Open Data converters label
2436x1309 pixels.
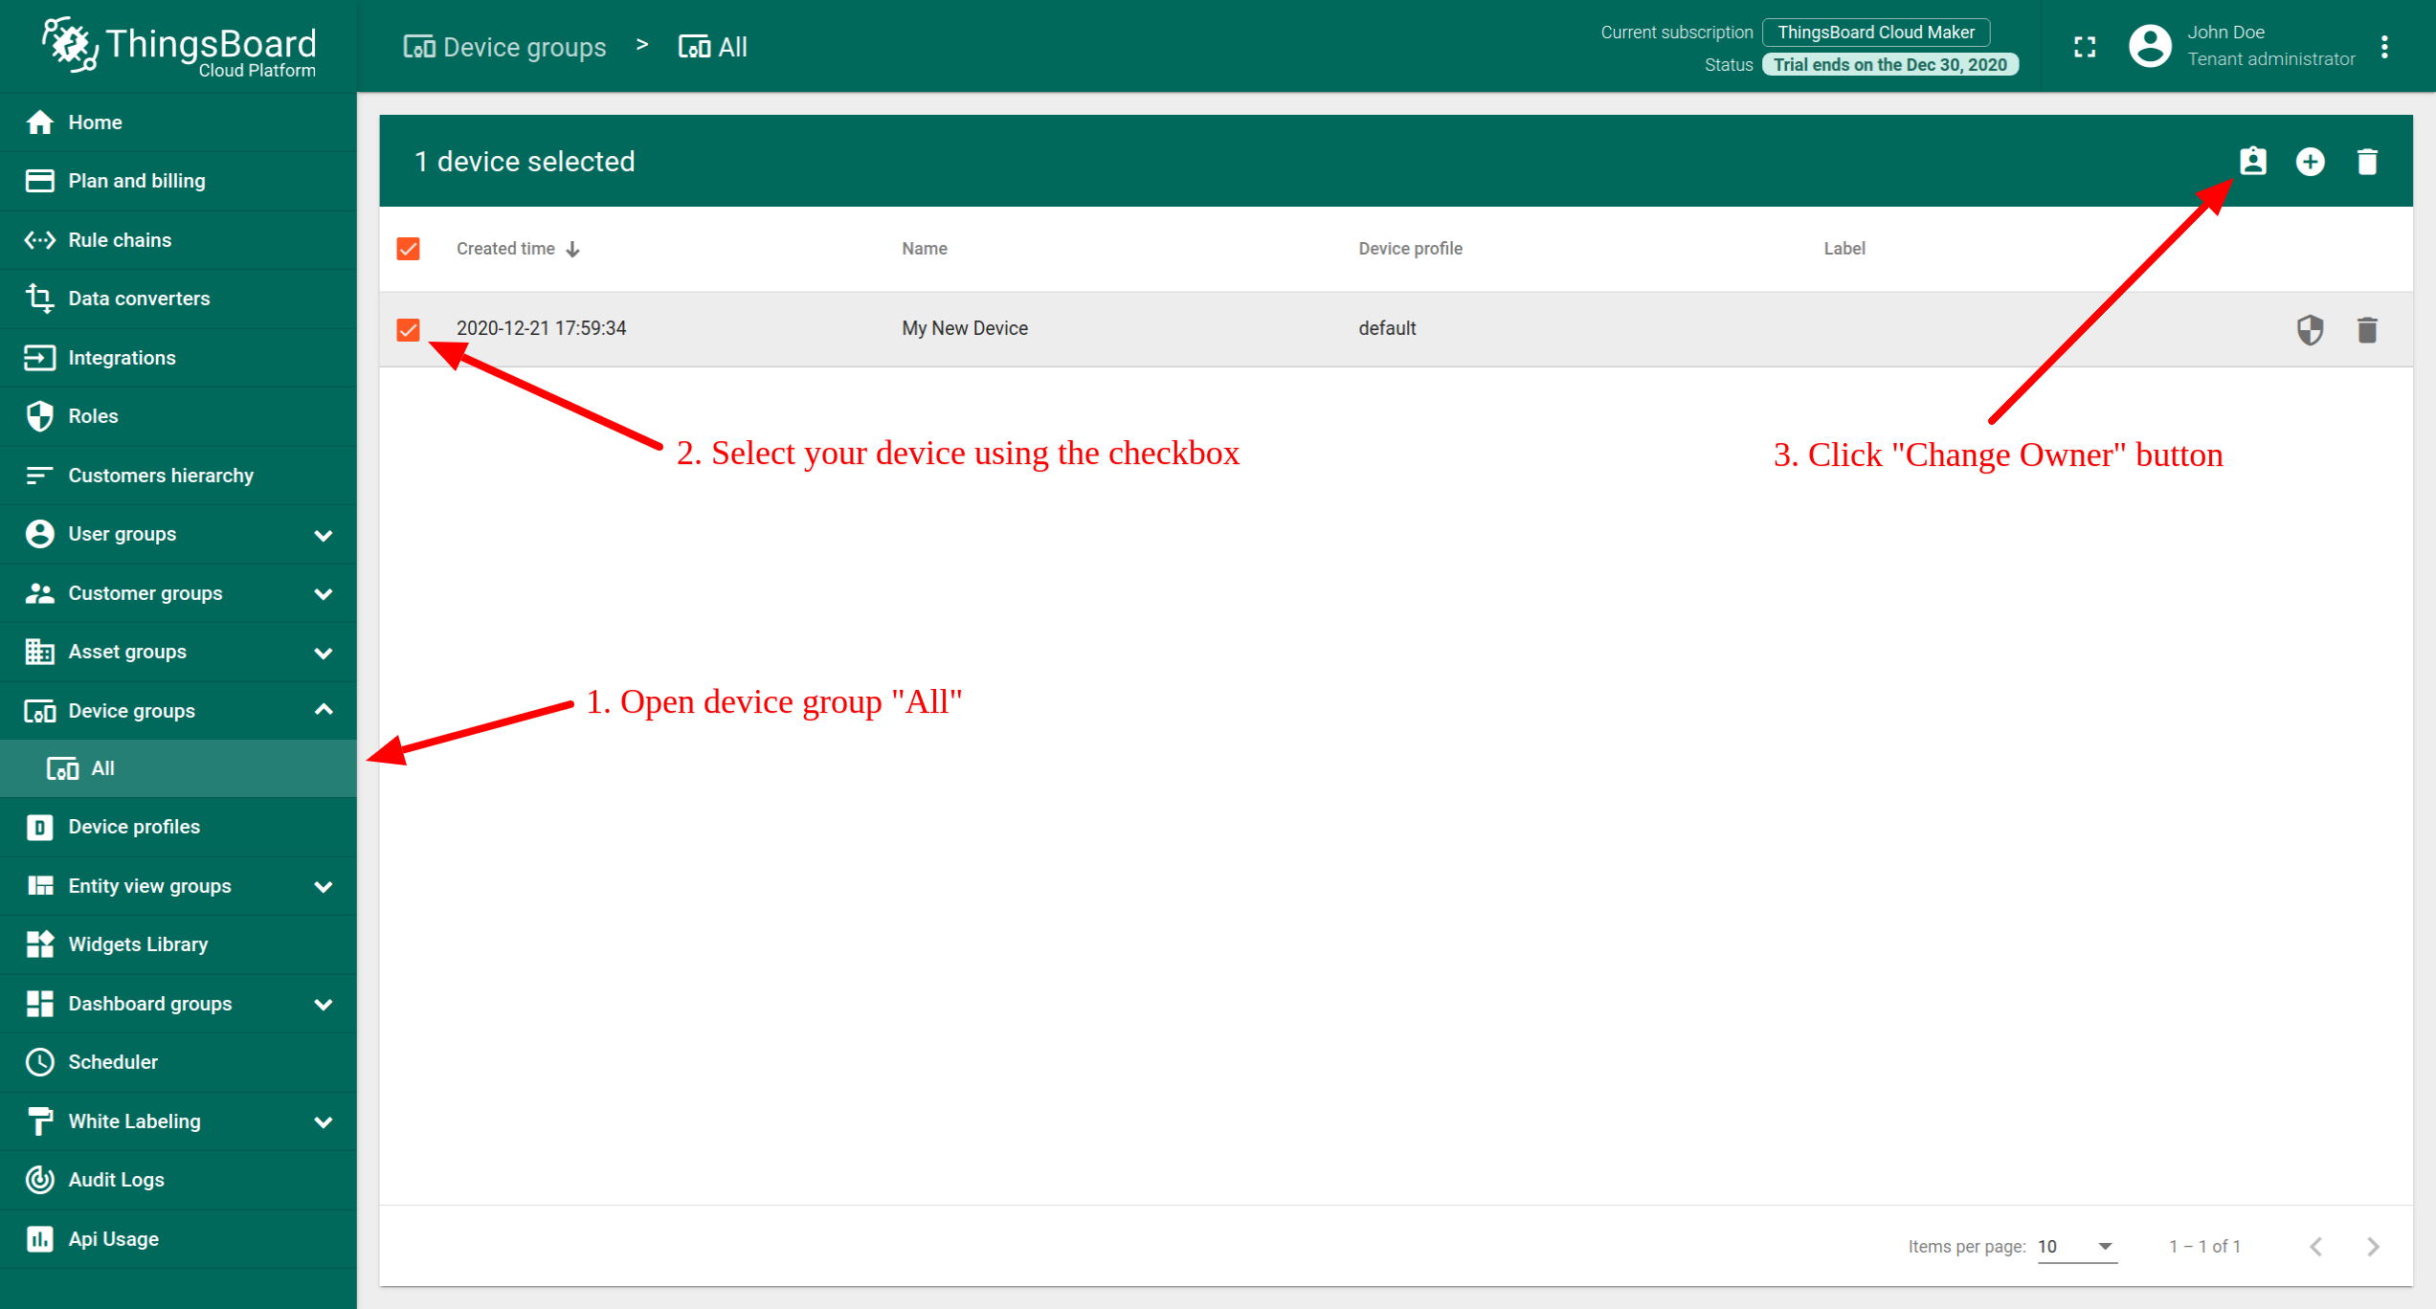pyautogui.click(x=139, y=299)
